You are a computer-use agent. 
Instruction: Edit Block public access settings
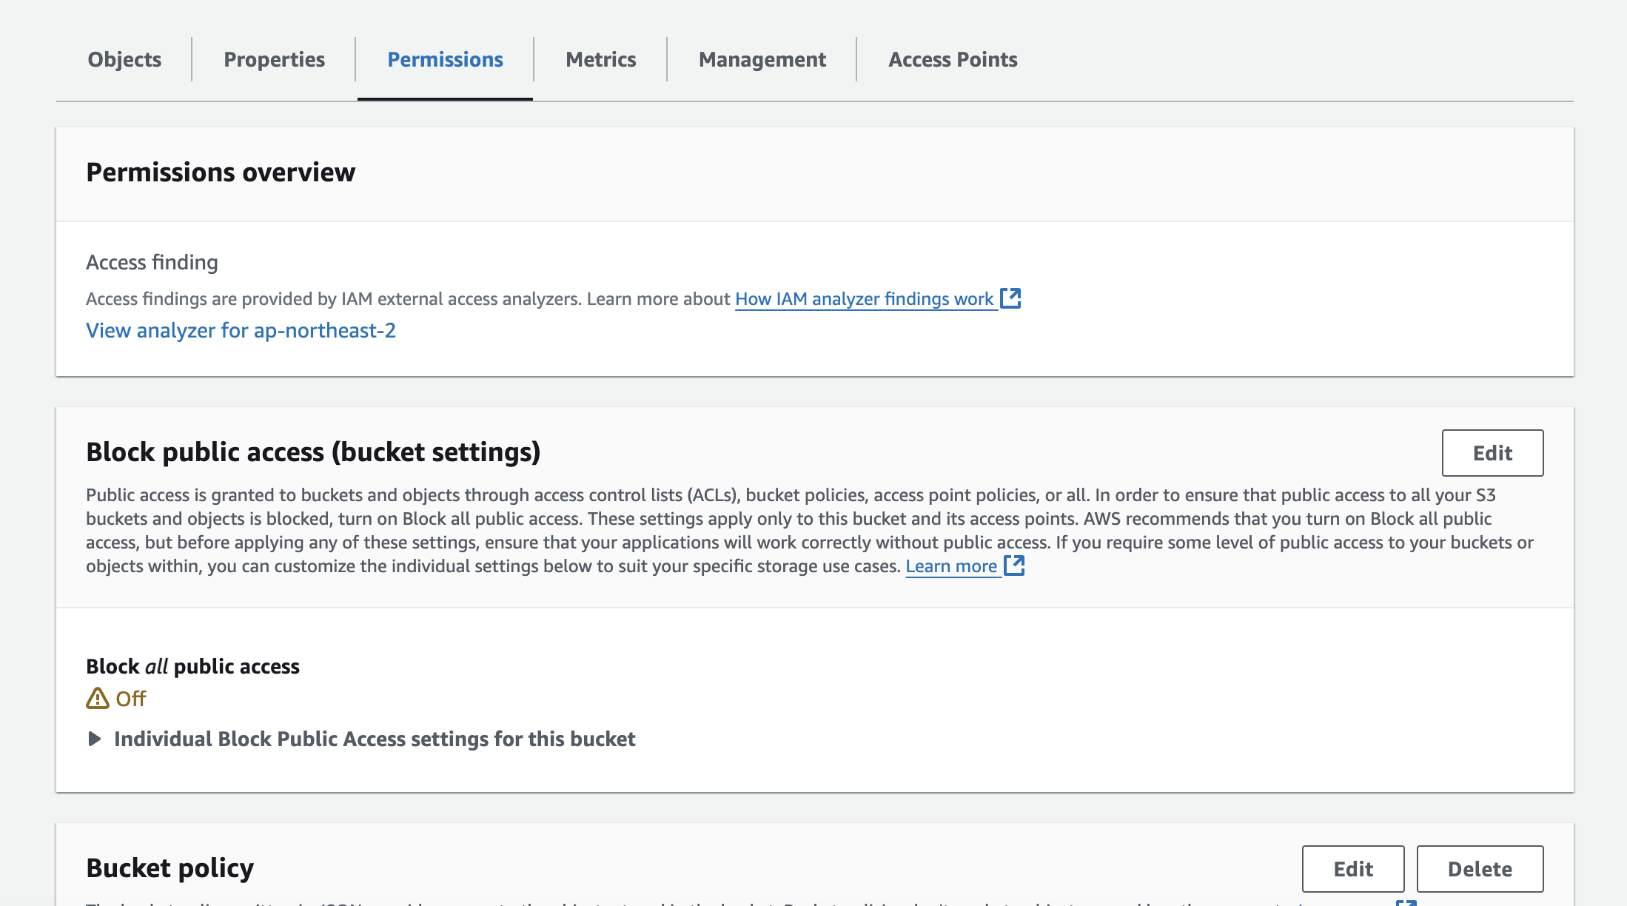coord(1492,453)
